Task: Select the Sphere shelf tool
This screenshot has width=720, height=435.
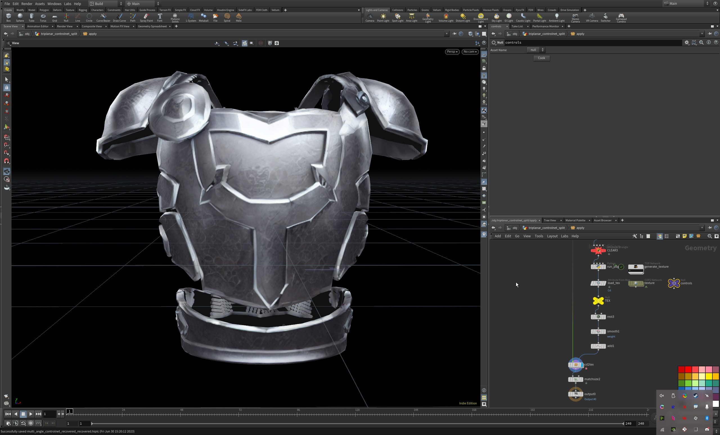Action: click(x=20, y=17)
